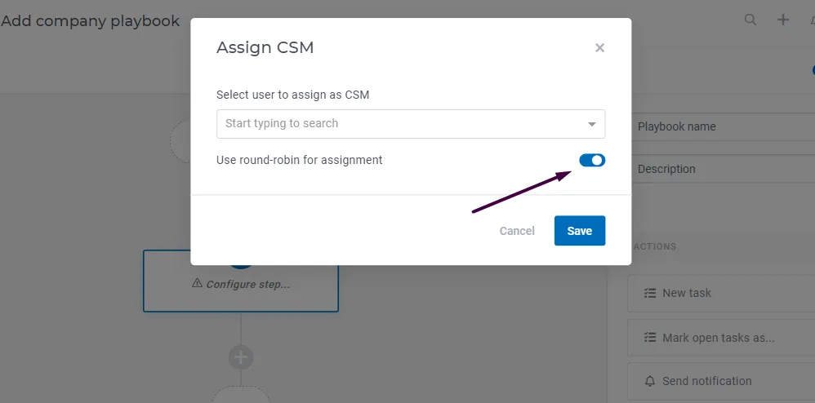The width and height of the screenshot is (815, 403).
Task: Disable the round-robin assignment toggle
Action: 593,160
